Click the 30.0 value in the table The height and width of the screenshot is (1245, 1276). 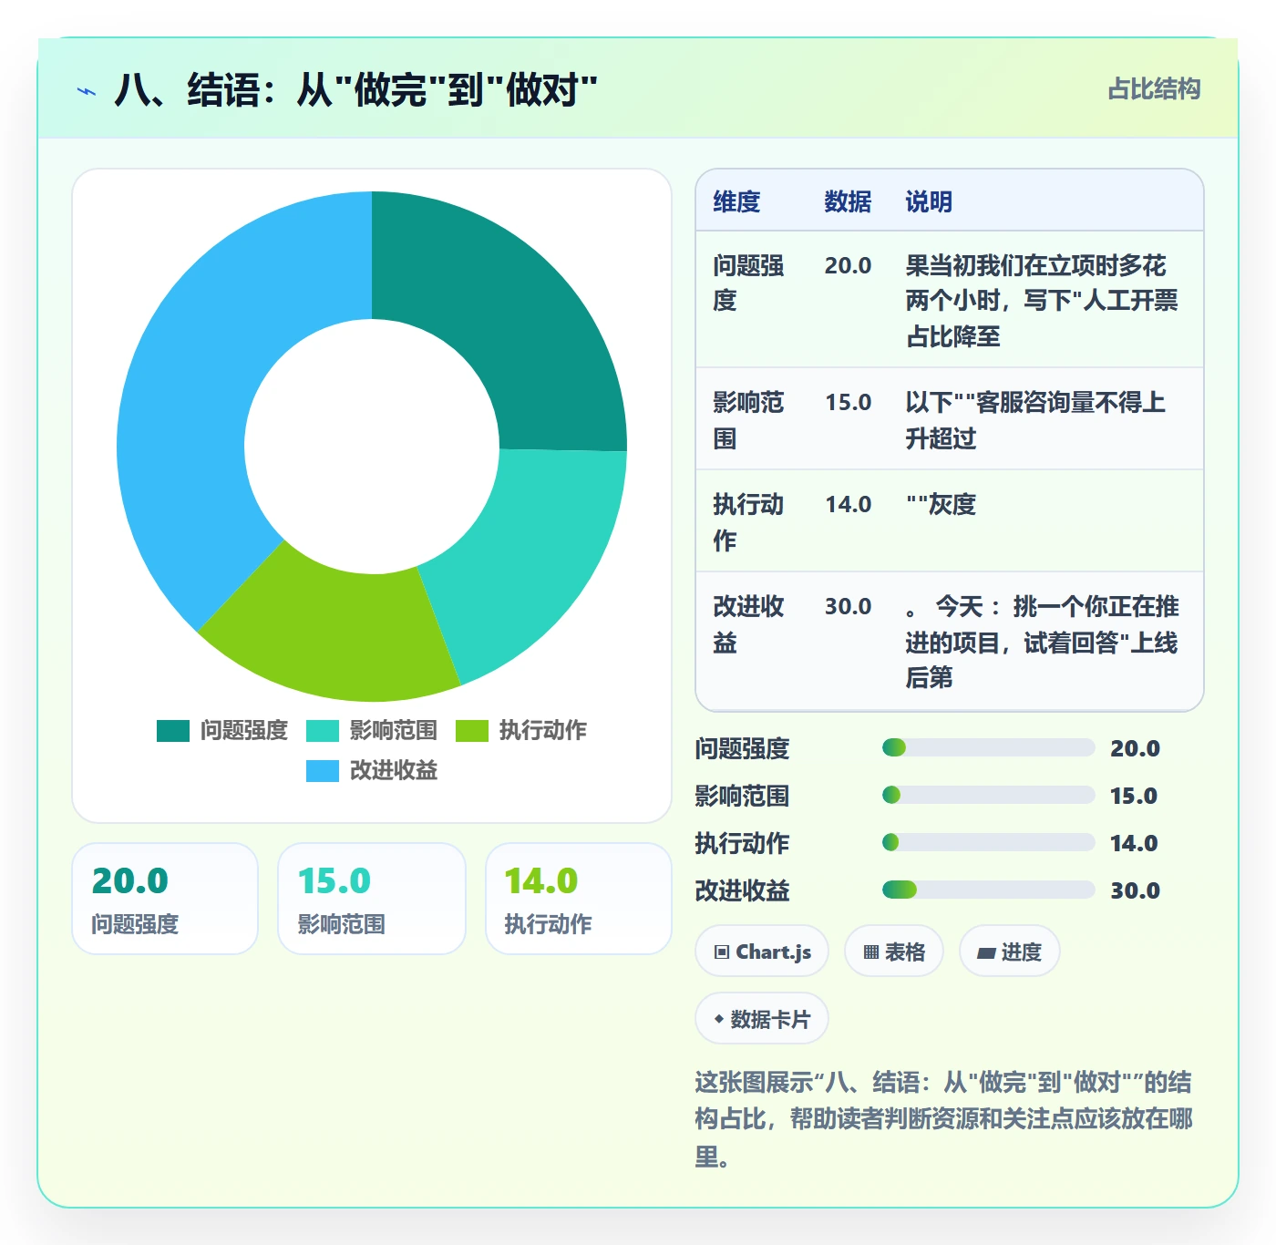point(848,606)
